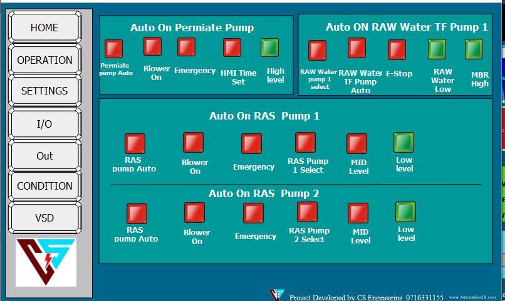Navigate to the VSD page
Screen dimensions: 505x301
44,218
